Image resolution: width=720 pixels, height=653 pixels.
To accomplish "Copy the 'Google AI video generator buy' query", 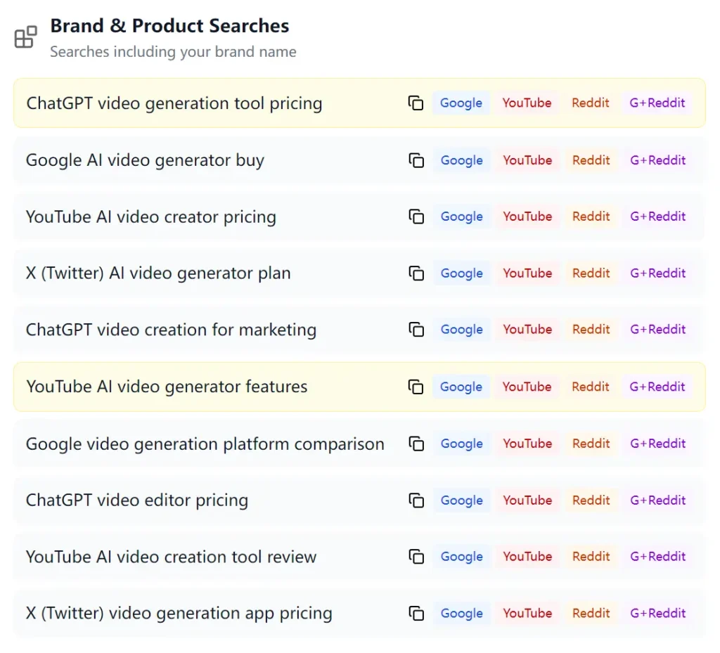I will 416,160.
